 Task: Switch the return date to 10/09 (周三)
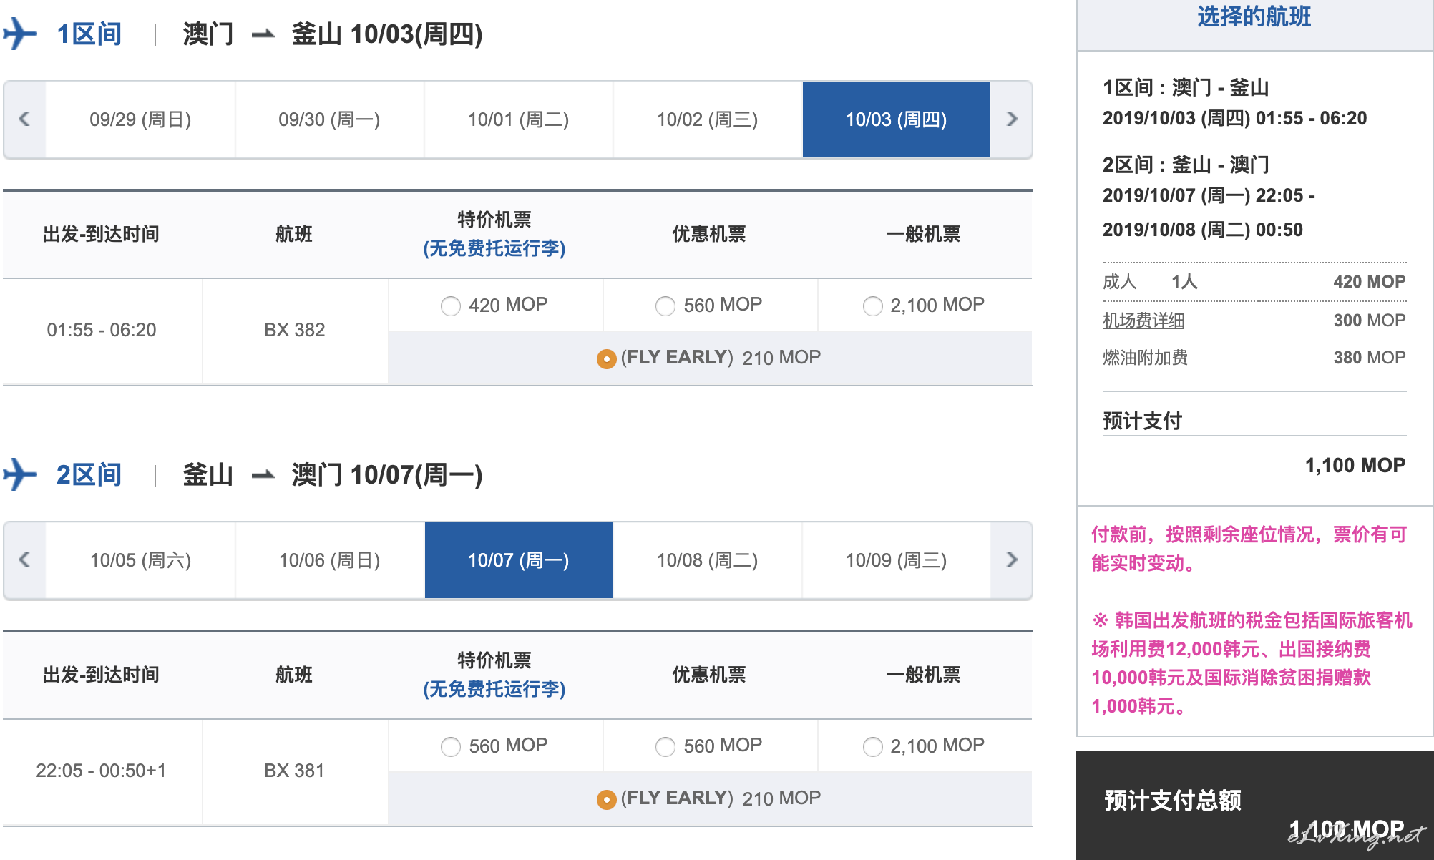tap(897, 560)
